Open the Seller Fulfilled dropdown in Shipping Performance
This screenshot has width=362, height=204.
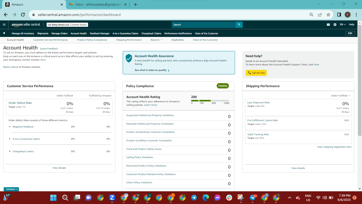pos(341,95)
